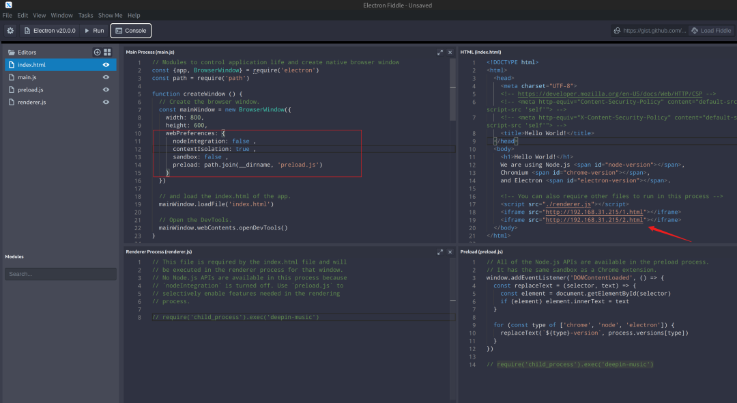Click the 'HTML (index.html)' panel title
The image size is (737, 403).
(480, 52)
